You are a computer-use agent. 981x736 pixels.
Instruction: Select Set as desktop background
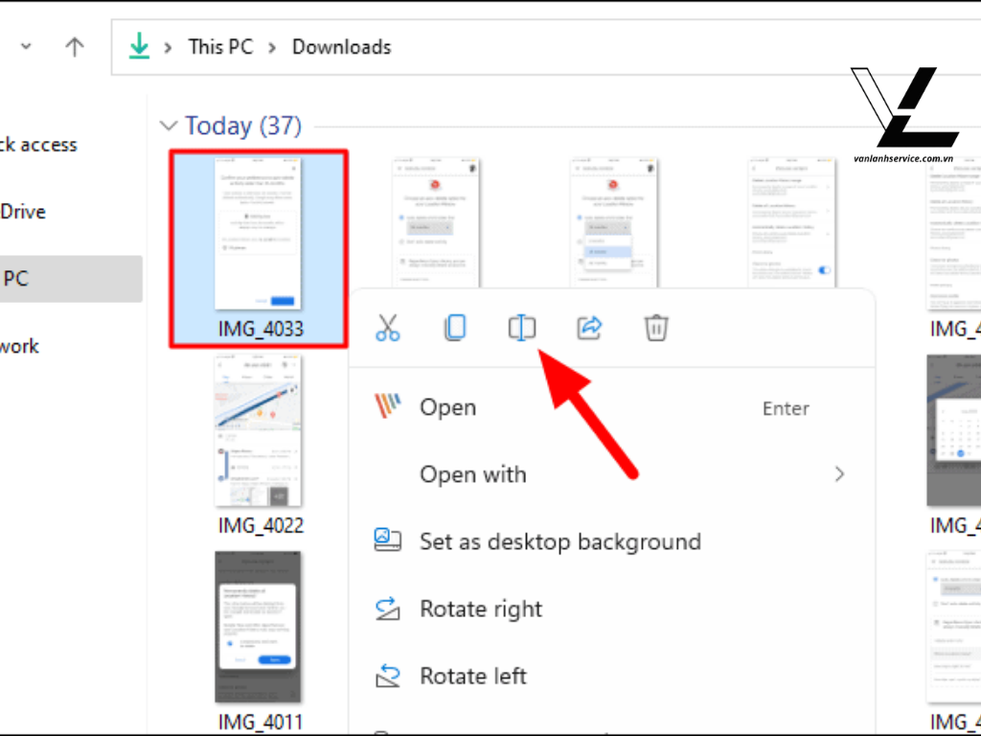pyautogui.click(x=559, y=541)
